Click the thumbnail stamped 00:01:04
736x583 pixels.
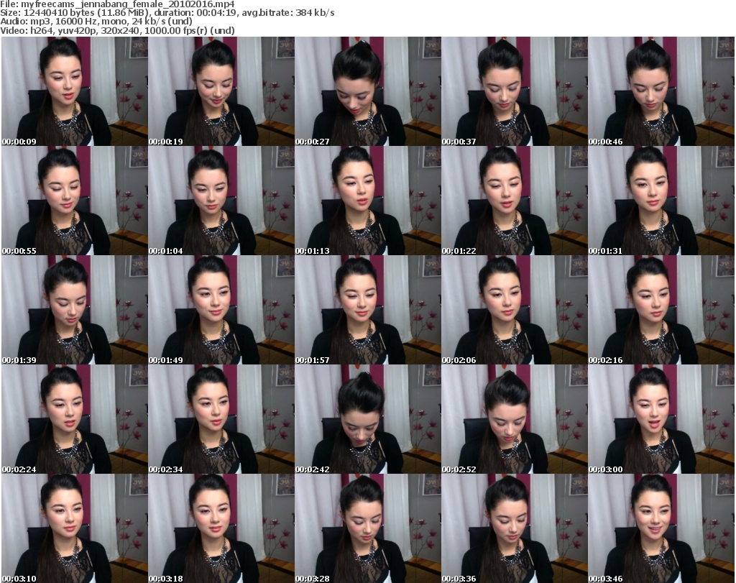(x=221, y=201)
